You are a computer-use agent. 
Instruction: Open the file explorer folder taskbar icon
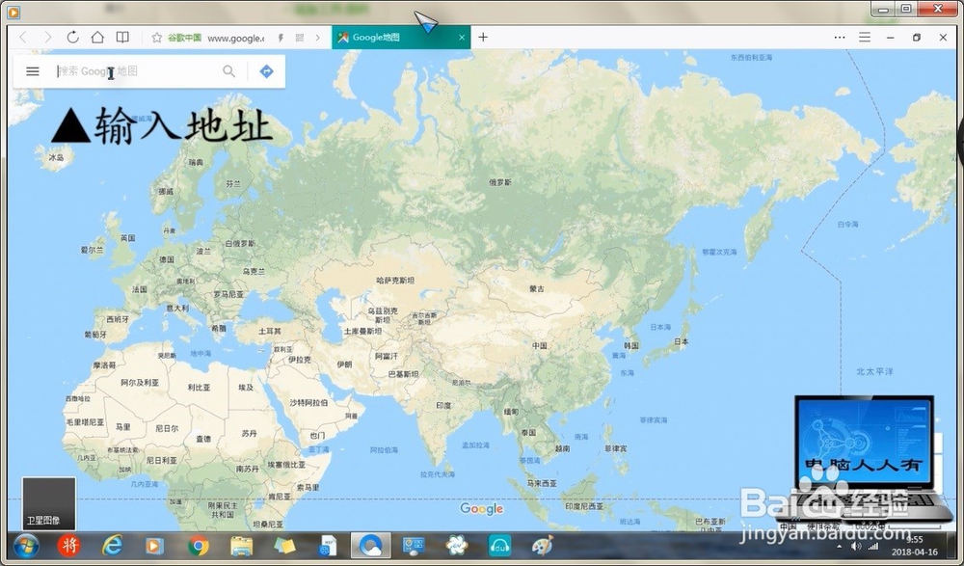[x=241, y=546]
